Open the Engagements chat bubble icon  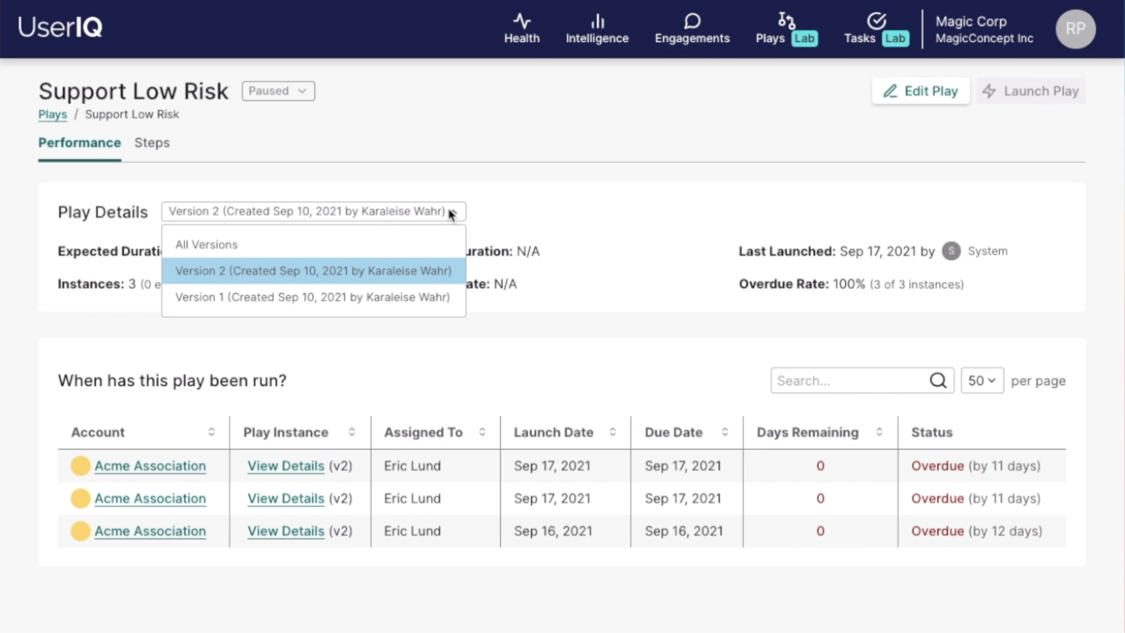[x=692, y=21]
